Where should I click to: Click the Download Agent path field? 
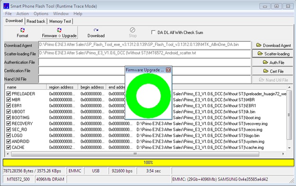(144, 46)
